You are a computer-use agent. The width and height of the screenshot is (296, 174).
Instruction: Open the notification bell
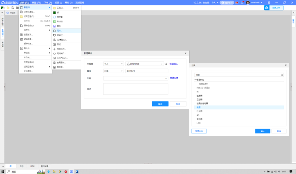pos(242,3)
